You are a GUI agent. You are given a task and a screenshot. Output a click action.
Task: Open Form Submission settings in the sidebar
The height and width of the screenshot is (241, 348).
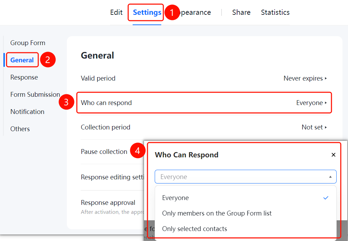pos(35,94)
